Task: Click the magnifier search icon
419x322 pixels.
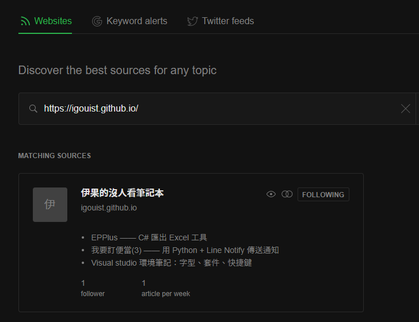Action: click(x=33, y=109)
